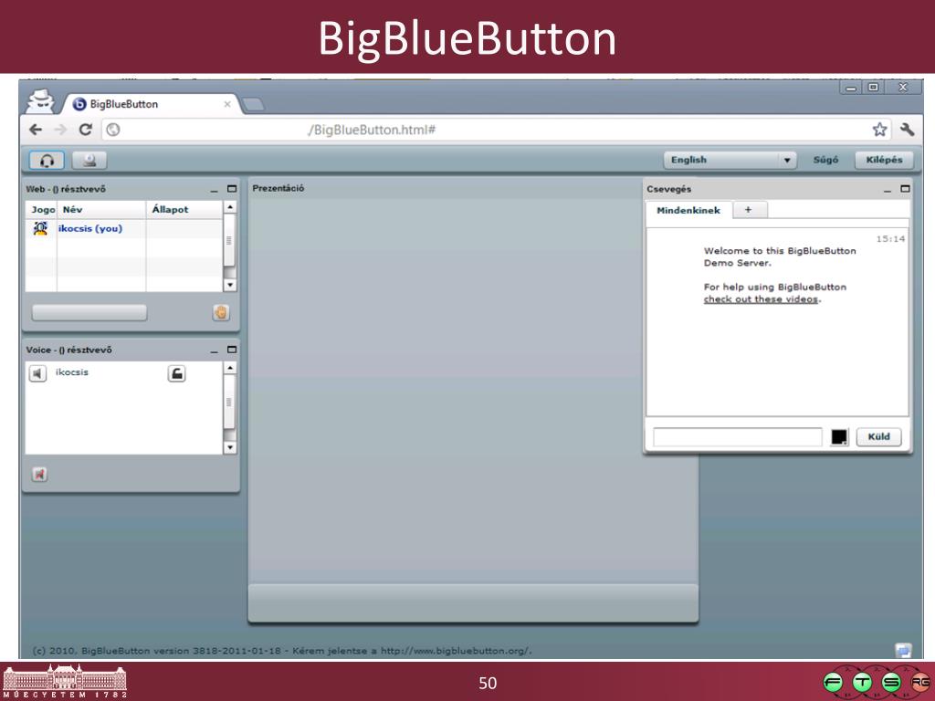Bookmark page with the star icon
Screen dimensions: 935x701
coord(879,130)
